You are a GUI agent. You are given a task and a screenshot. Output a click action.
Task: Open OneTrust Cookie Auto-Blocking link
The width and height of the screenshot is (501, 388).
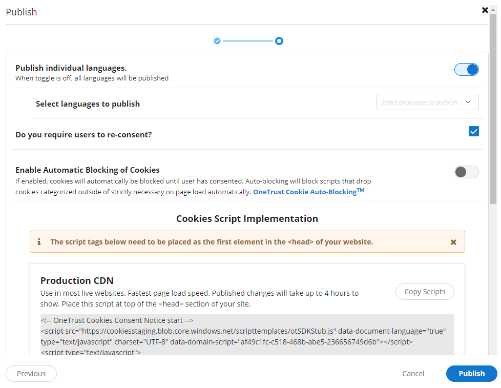pyautogui.click(x=308, y=192)
